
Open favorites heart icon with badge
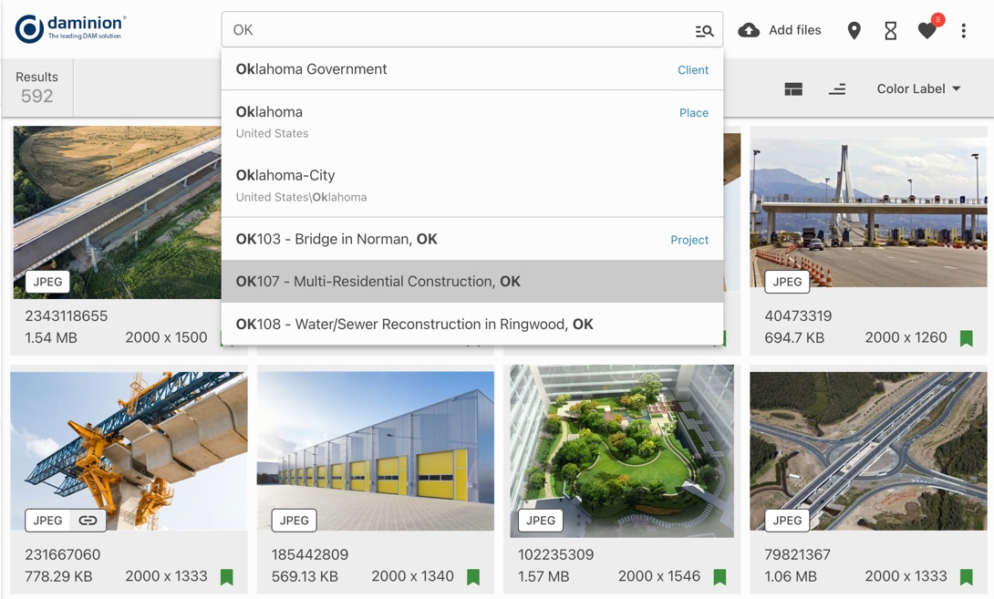pos(927,31)
